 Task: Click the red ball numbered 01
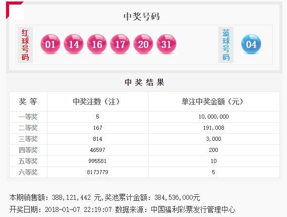[x=50, y=44]
